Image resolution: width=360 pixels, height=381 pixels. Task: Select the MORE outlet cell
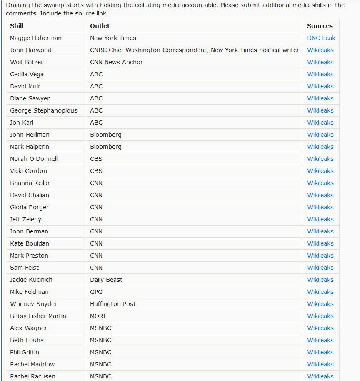(x=98, y=316)
